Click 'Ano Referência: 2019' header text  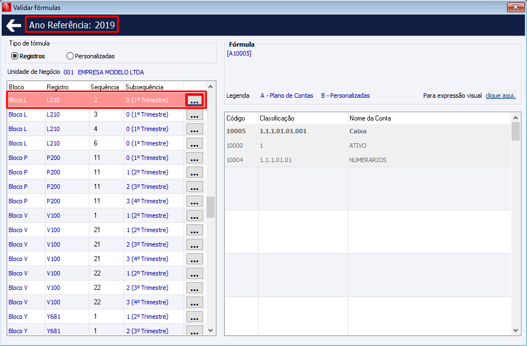72,25
